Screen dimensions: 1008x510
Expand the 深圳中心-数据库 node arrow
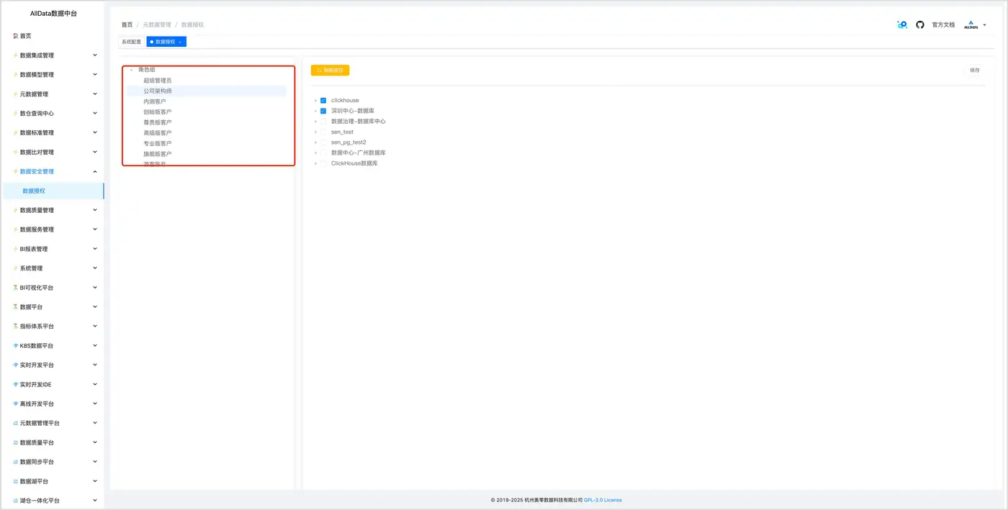[x=315, y=111]
